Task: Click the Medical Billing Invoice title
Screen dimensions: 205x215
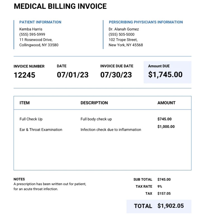Action: coord(60,6)
